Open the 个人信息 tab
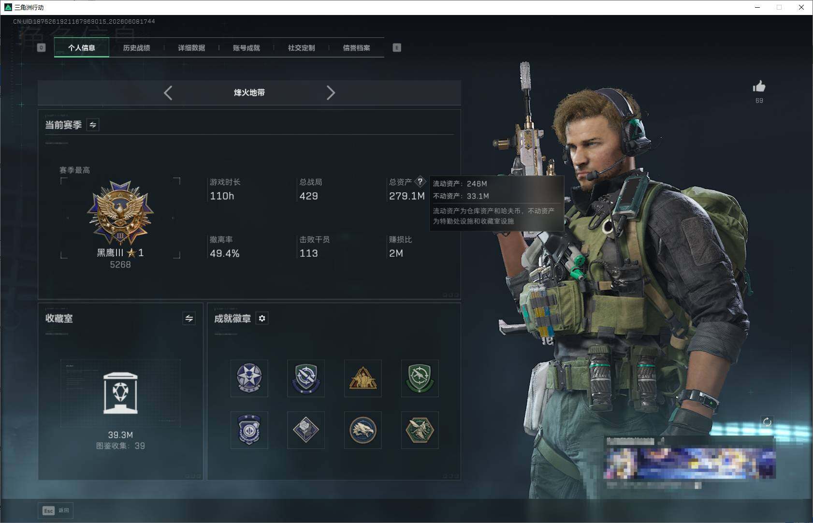 click(81, 48)
